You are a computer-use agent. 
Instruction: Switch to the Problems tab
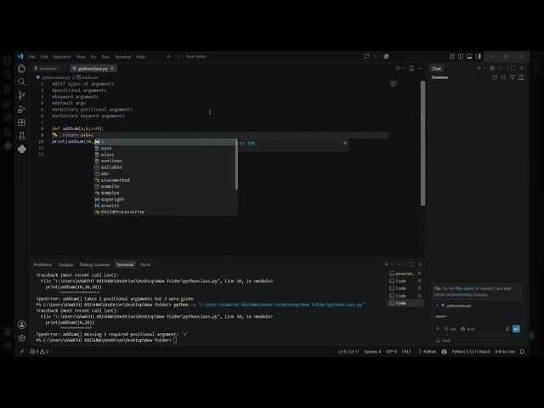click(x=42, y=264)
